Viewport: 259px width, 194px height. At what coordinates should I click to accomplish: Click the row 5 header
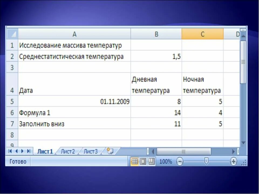coord(12,102)
